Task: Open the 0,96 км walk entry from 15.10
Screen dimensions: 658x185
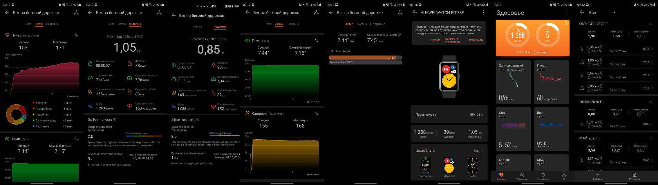Action: [x=616, y=49]
